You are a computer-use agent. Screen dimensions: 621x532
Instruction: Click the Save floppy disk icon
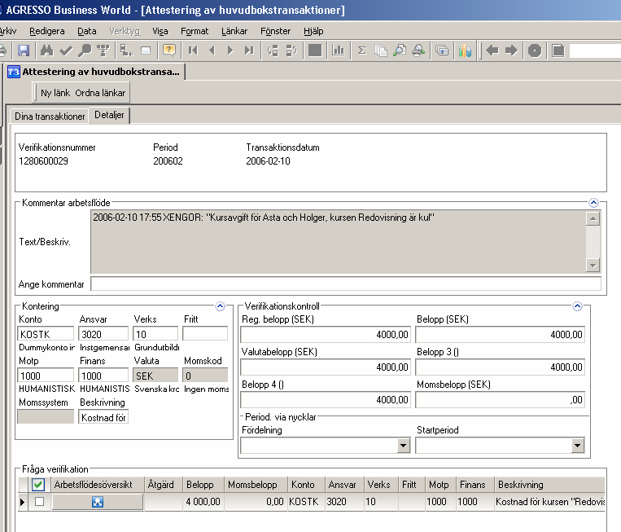[x=24, y=51]
